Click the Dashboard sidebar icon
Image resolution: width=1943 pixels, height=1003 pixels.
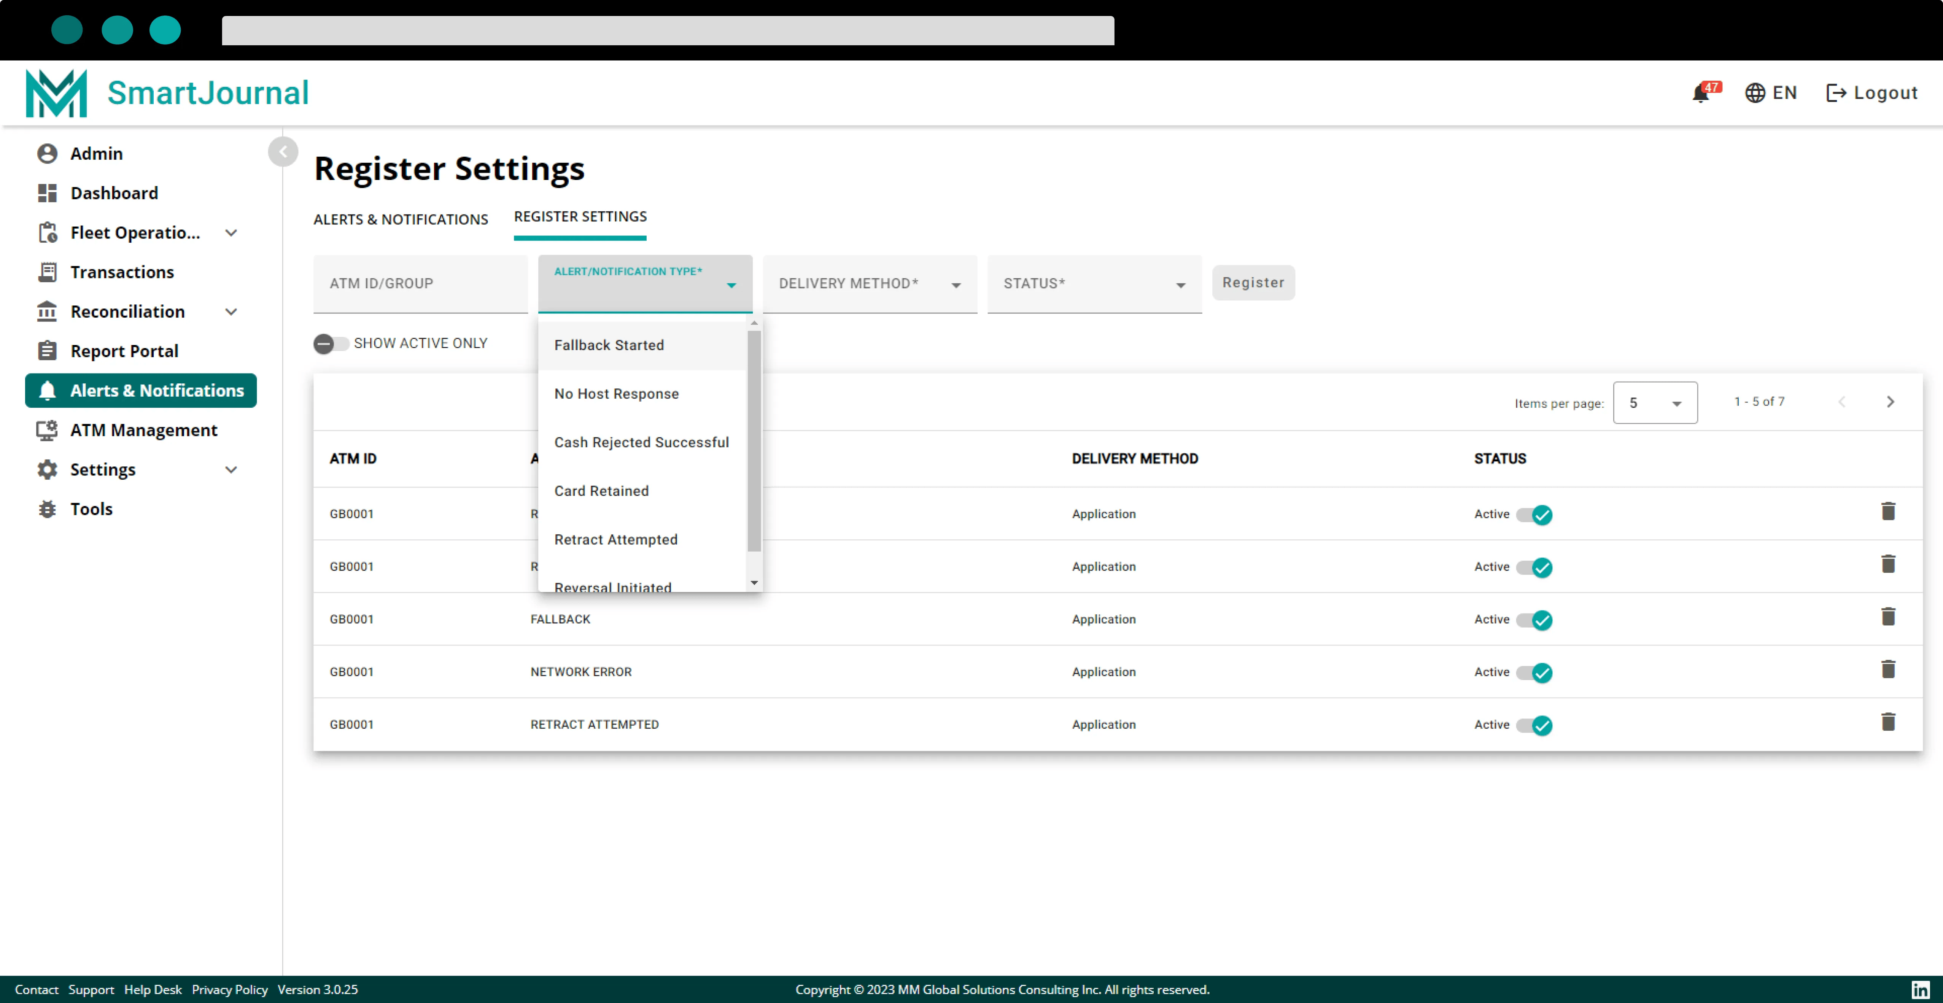[48, 193]
